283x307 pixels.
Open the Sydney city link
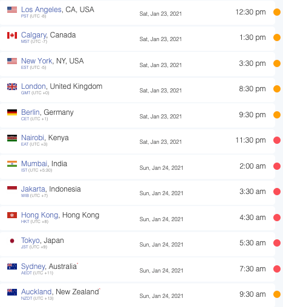coord(33,267)
